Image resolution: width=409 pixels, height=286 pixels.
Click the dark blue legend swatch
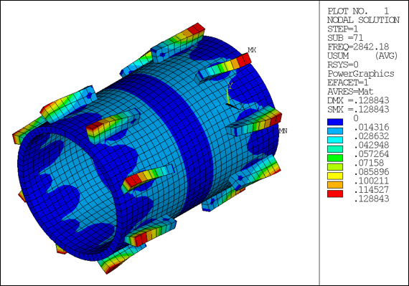[x=335, y=122]
